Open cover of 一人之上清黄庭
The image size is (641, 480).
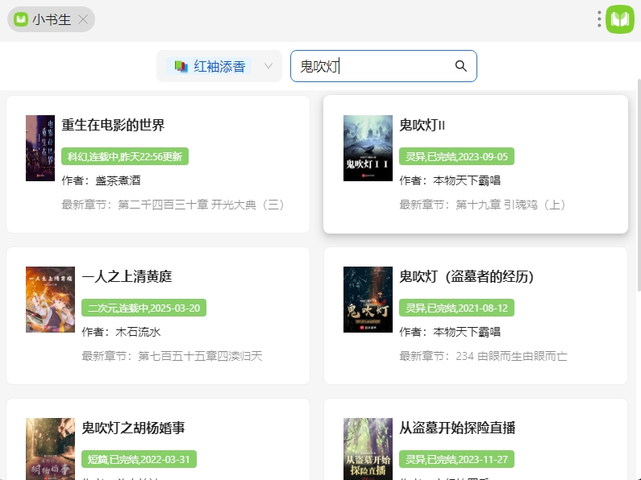50,300
